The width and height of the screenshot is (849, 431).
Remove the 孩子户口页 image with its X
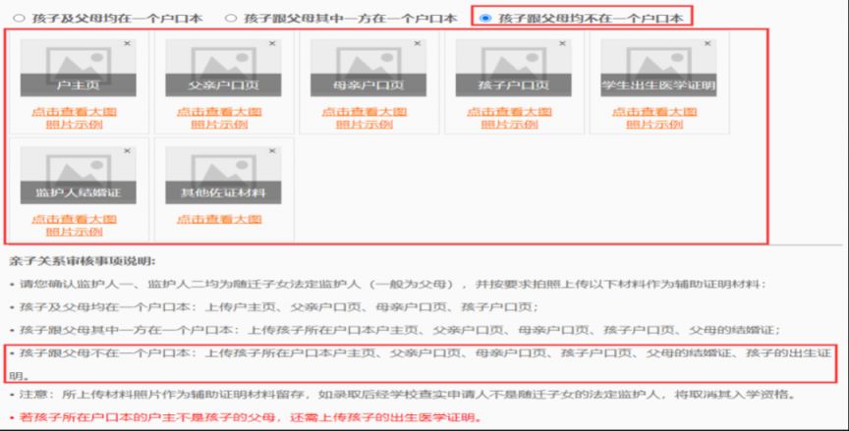pos(563,43)
